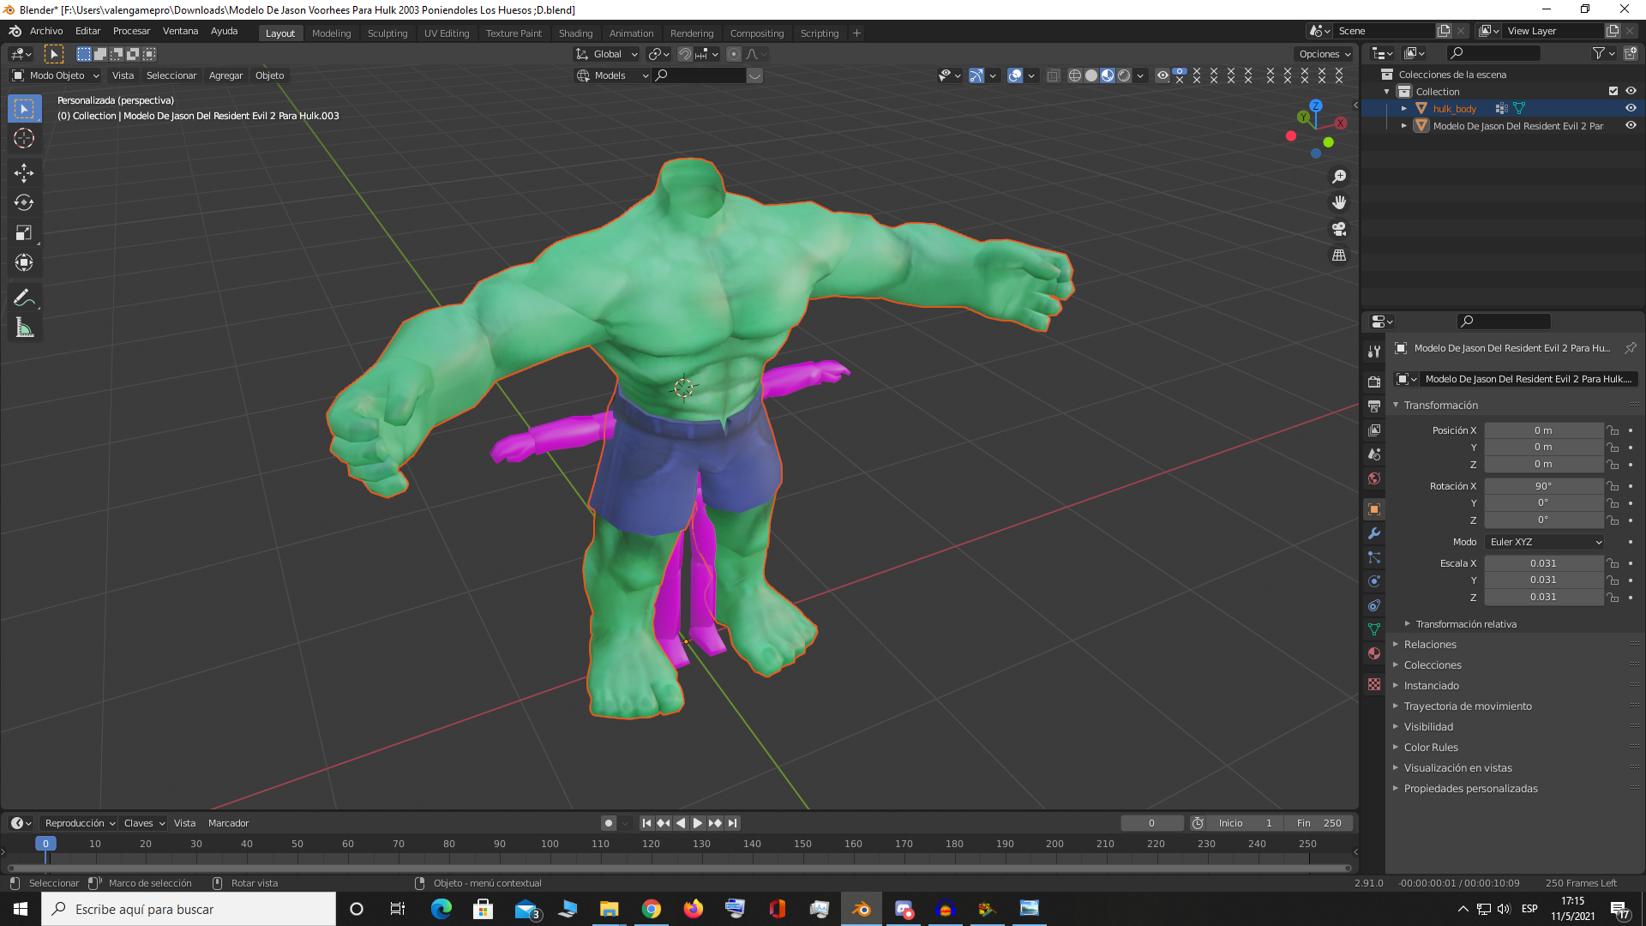Open the Physics properties tab

click(x=1374, y=581)
